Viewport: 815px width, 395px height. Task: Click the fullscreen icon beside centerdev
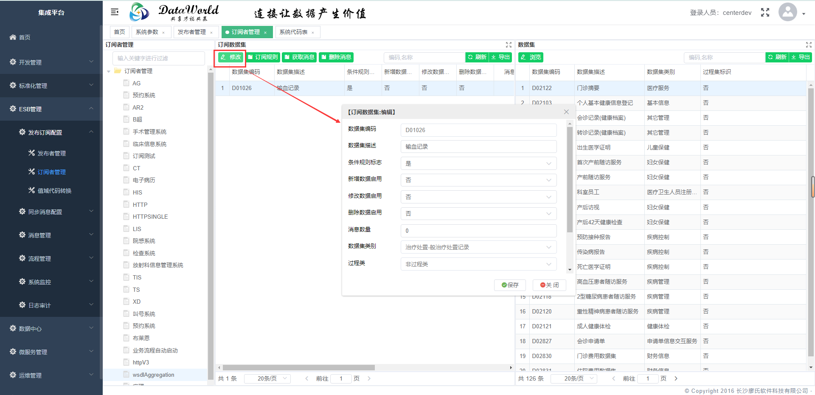click(x=765, y=12)
